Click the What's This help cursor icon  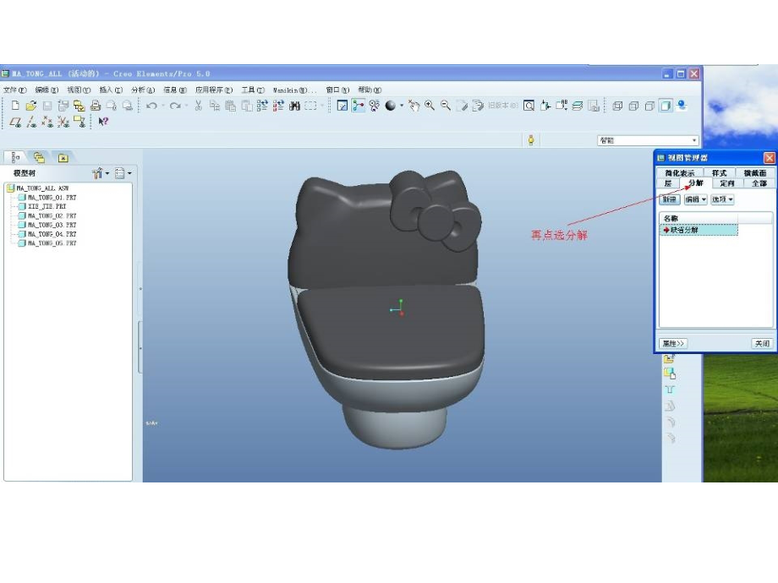103,122
